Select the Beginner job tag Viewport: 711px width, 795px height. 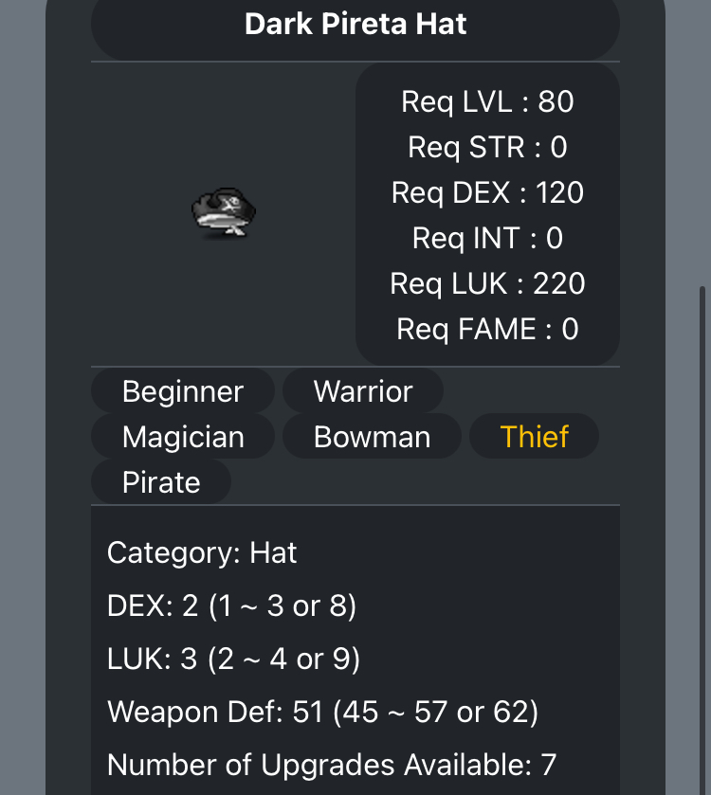[x=183, y=391]
